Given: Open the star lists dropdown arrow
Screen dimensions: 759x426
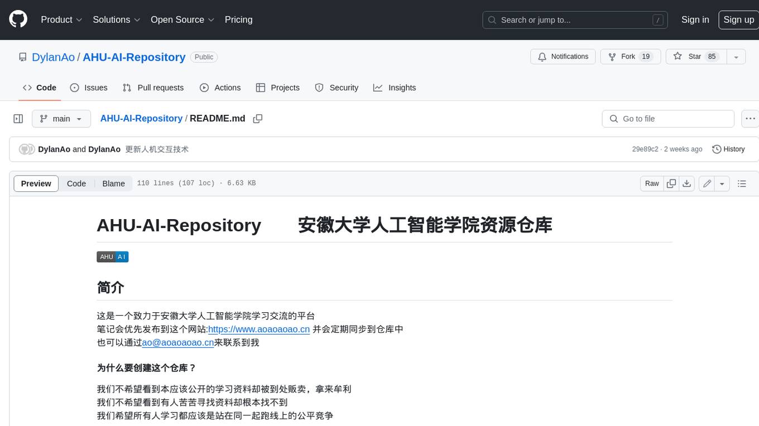Looking at the screenshot, I should click(x=736, y=57).
